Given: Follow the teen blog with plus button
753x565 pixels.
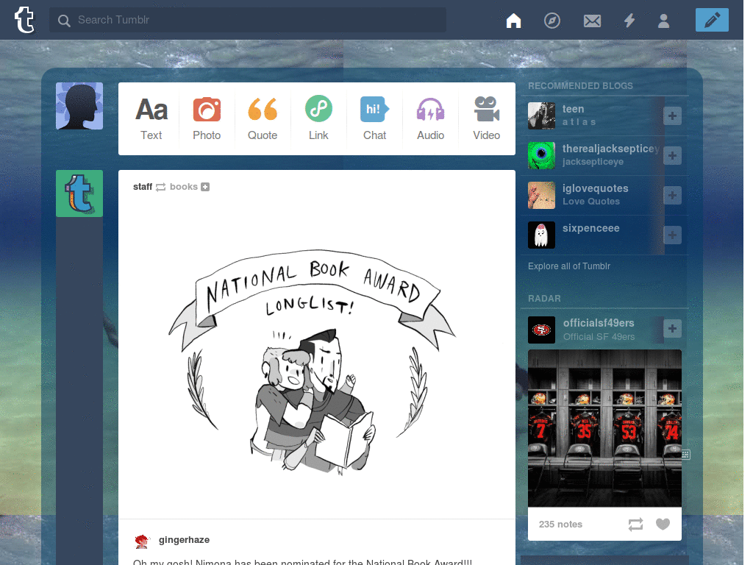Looking at the screenshot, I should [672, 116].
